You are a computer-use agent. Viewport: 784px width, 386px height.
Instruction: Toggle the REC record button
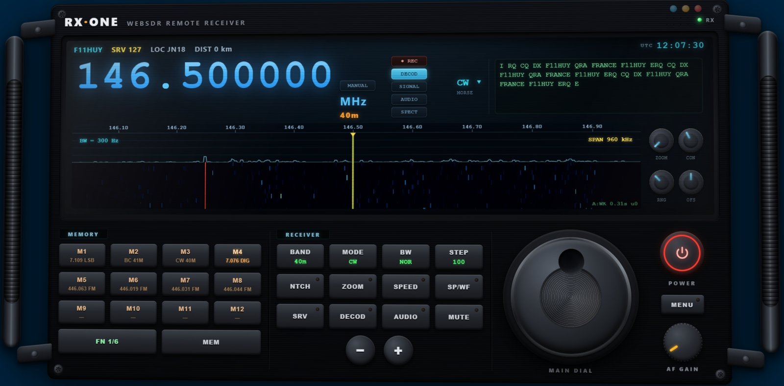(x=409, y=61)
